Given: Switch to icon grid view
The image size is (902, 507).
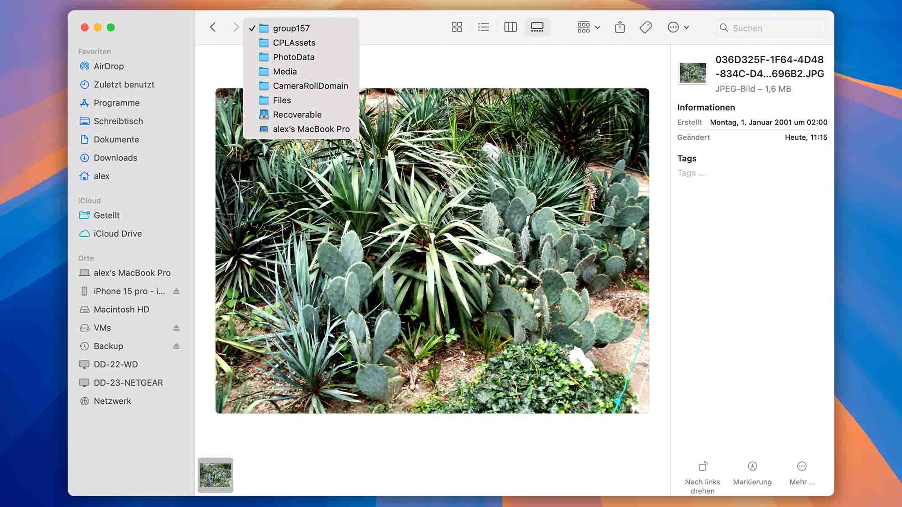Looking at the screenshot, I should (x=457, y=27).
